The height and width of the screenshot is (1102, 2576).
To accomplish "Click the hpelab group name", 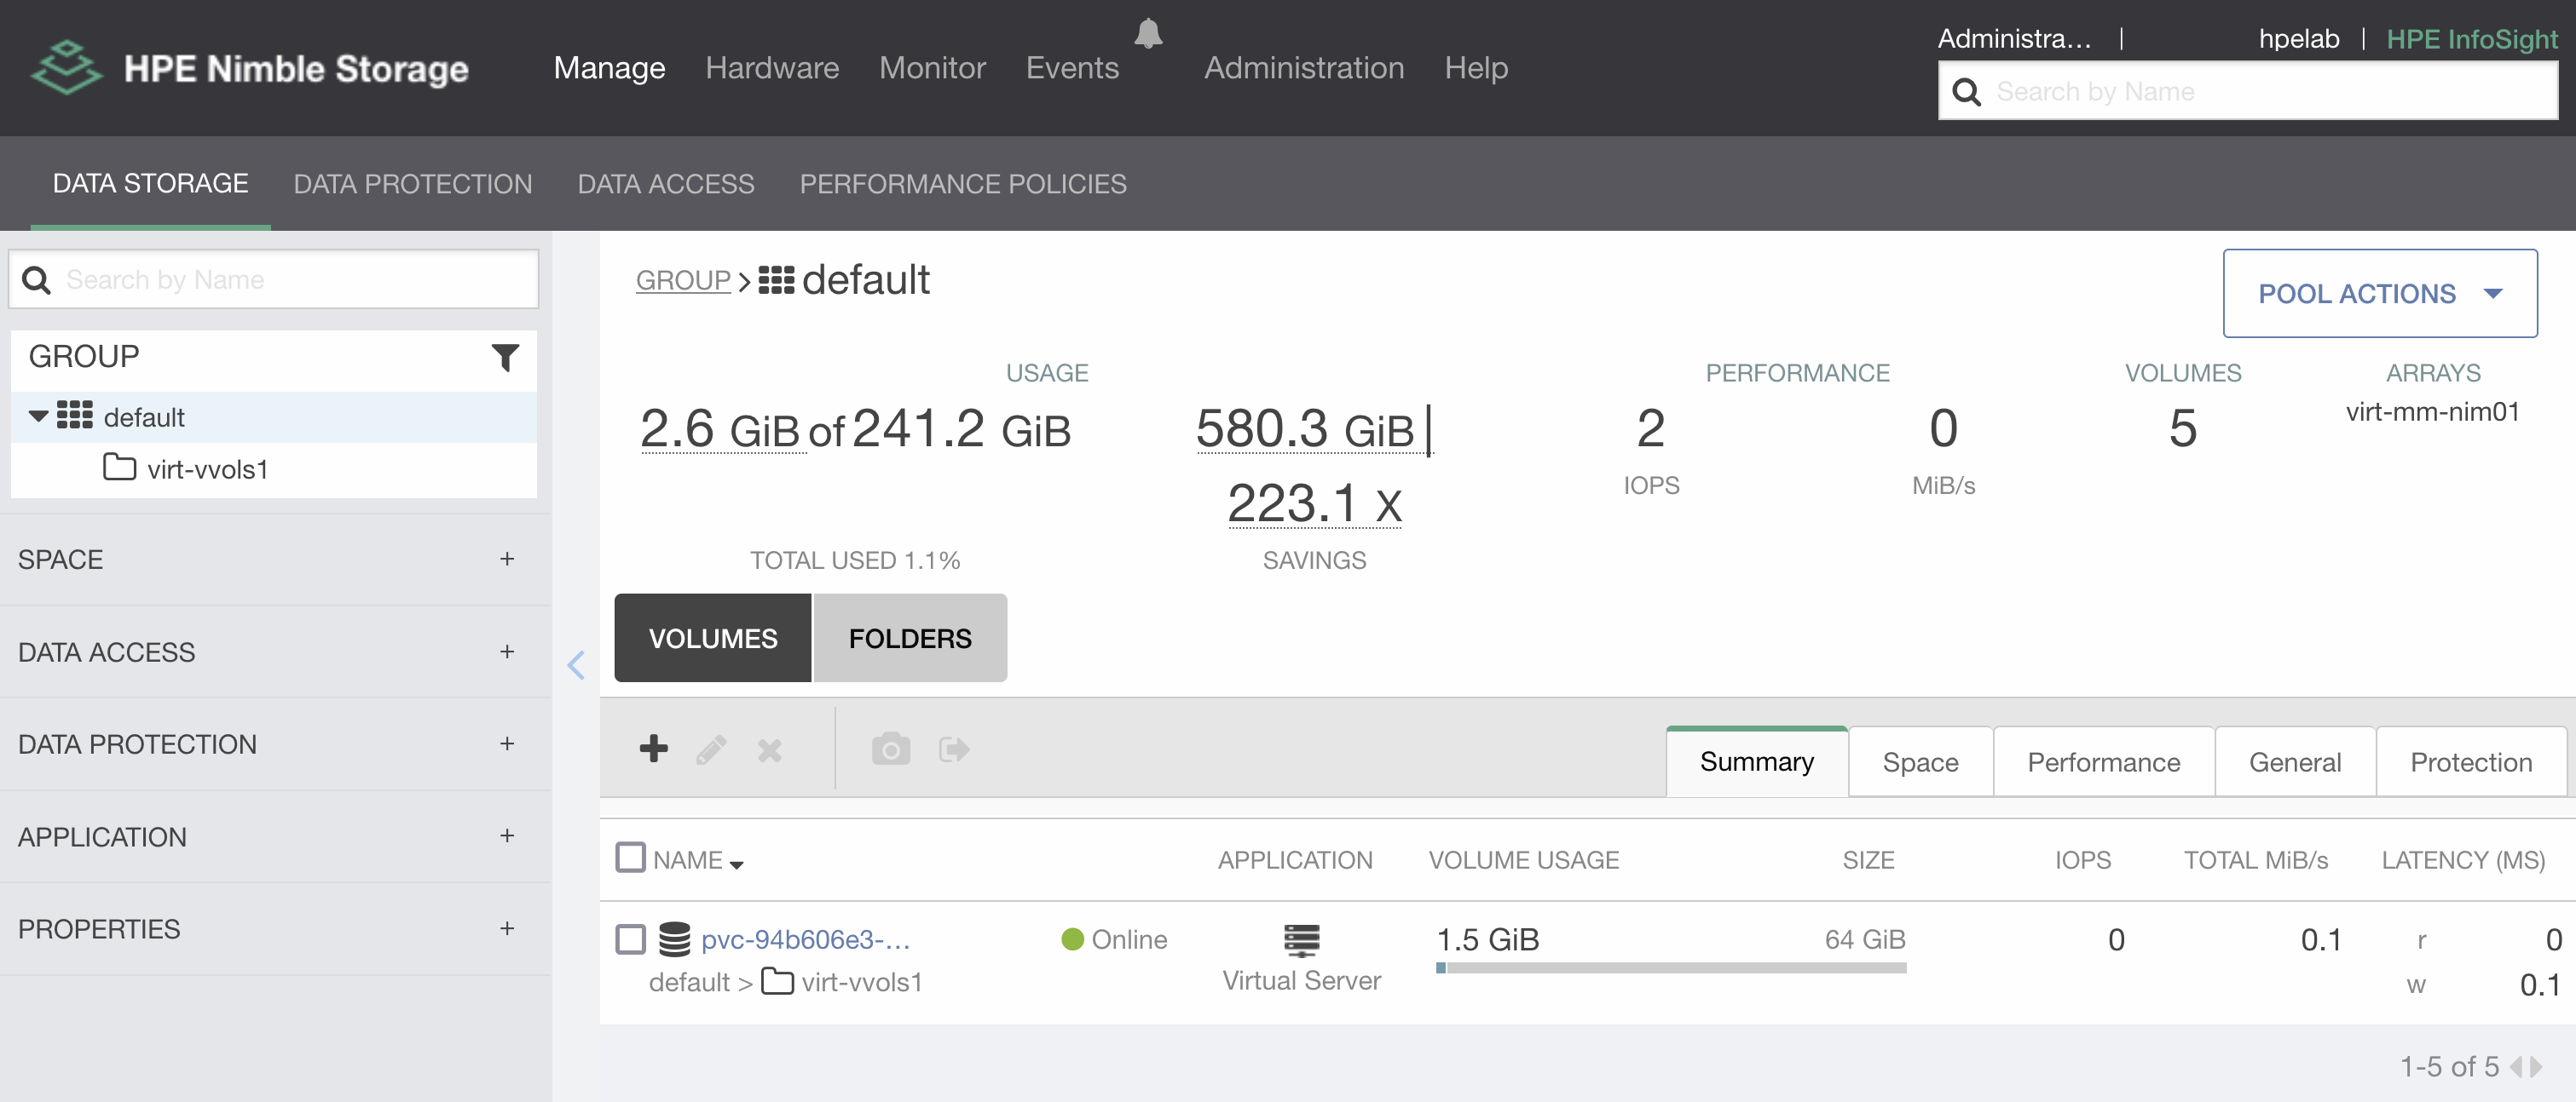I will tap(2298, 39).
